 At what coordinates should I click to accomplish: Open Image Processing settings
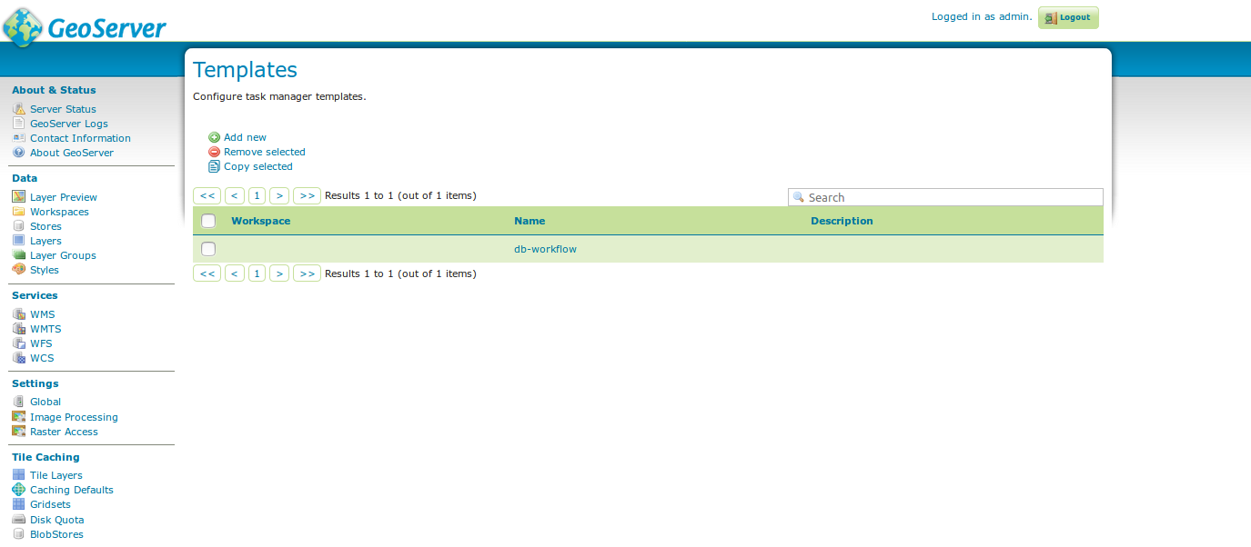pyautogui.click(x=74, y=417)
